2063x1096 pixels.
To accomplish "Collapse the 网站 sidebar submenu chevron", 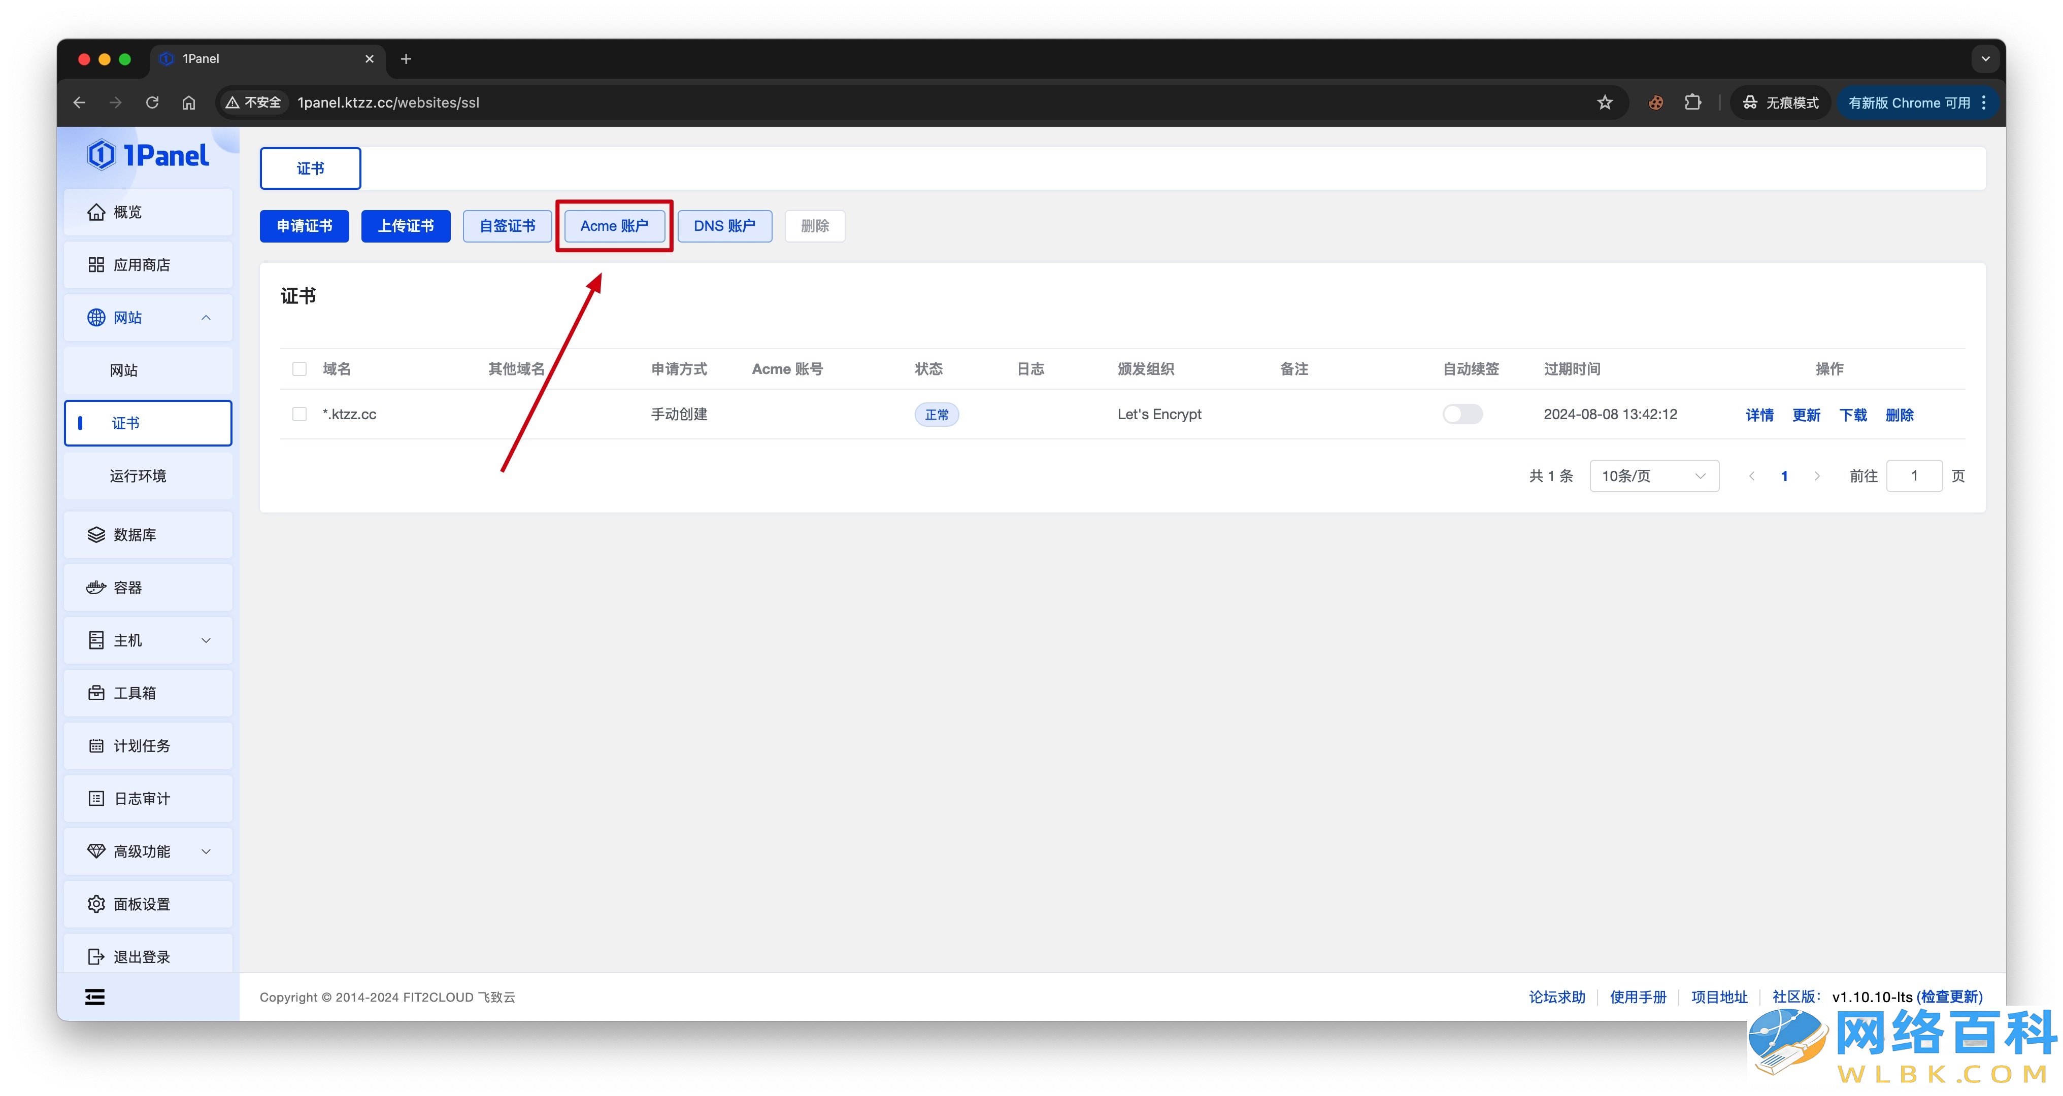I will [x=207, y=318].
